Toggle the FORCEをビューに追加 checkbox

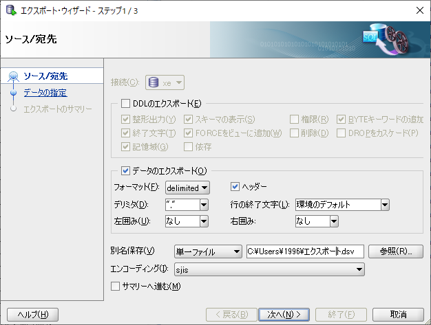(x=188, y=133)
